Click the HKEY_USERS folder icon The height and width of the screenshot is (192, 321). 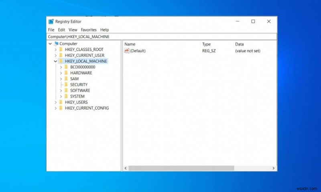pyautogui.click(x=61, y=102)
